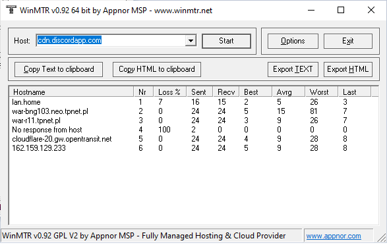The image size is (387, 245).
Task: Click the Sent column header
Action: click(x=199, y=92)
